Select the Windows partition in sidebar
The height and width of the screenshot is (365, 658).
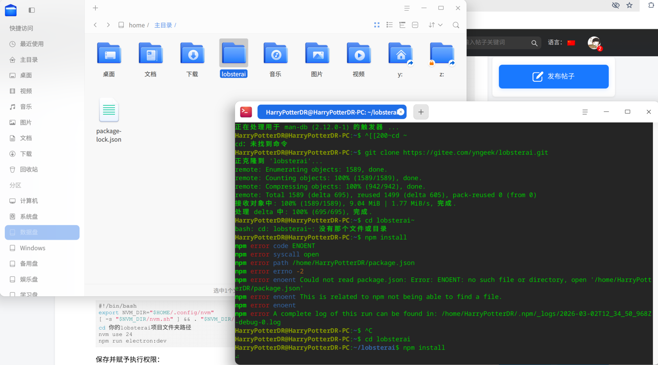pos(32,248)
